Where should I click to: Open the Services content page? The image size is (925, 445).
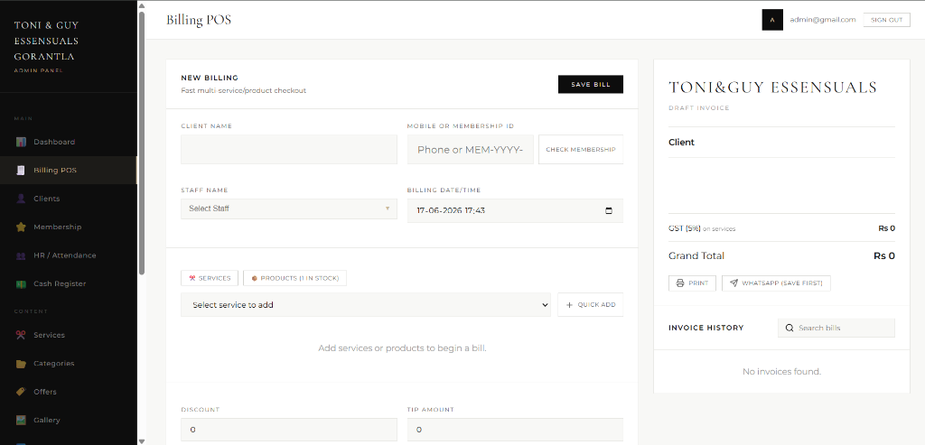pyautogui.click(x=69, y=335)
